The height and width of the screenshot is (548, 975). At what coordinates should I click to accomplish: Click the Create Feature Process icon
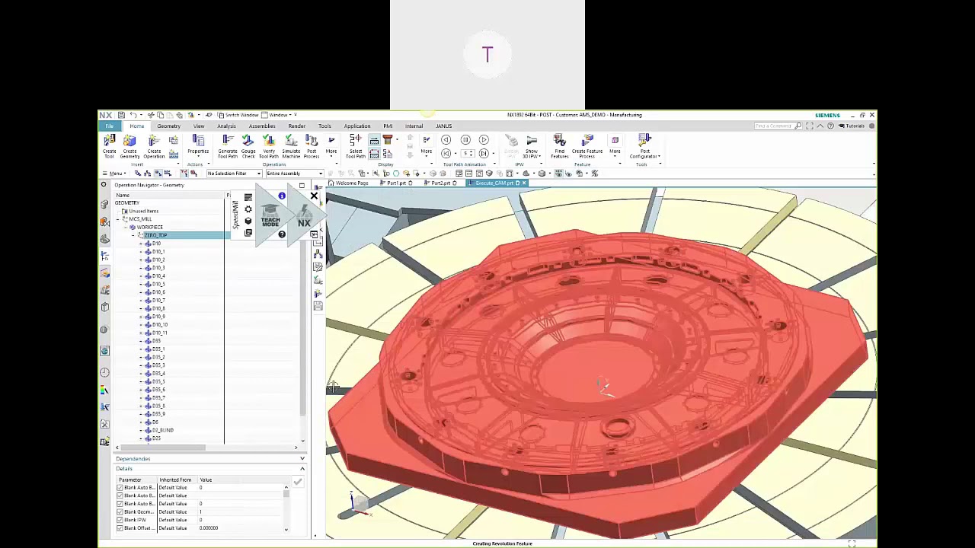click(x=587, y=146)
